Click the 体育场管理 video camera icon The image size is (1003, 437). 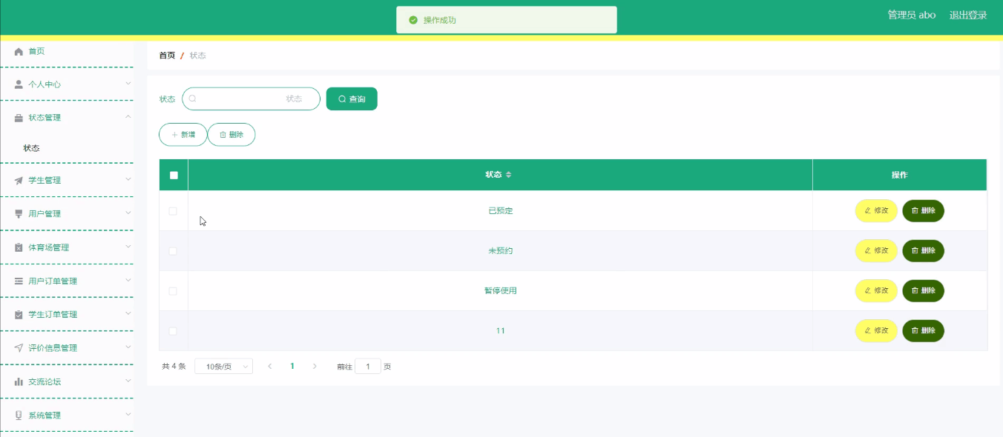(x=18, y=247)
